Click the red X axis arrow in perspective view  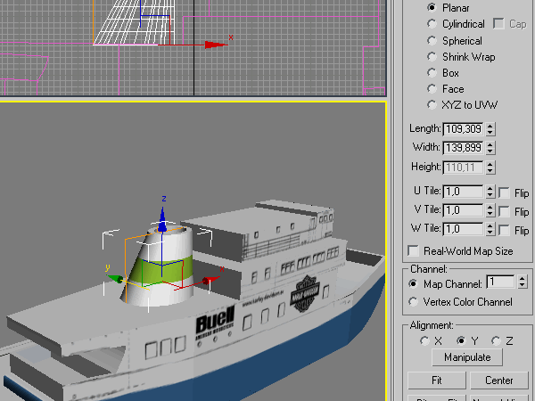[210, 281]
